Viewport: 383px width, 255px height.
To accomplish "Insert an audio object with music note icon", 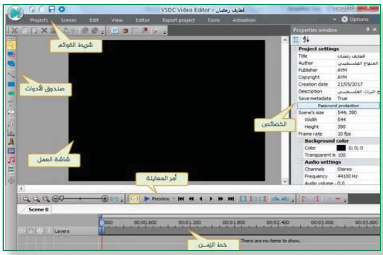I will tap(11, 160).
